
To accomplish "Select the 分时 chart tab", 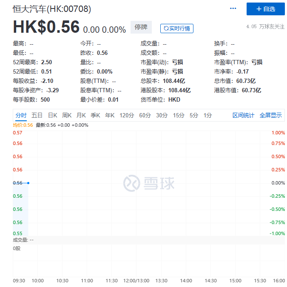I will [x=21, y=115].
